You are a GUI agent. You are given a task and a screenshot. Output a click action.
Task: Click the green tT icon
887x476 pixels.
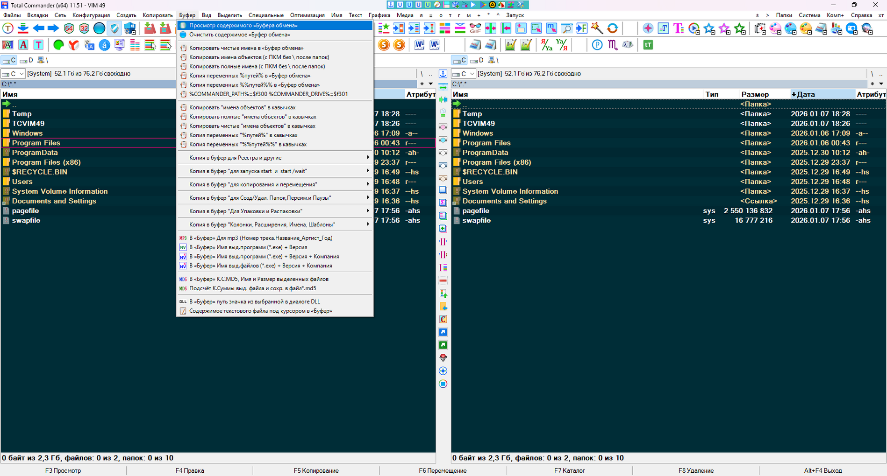pyautogui.click(x=648, y=45)
